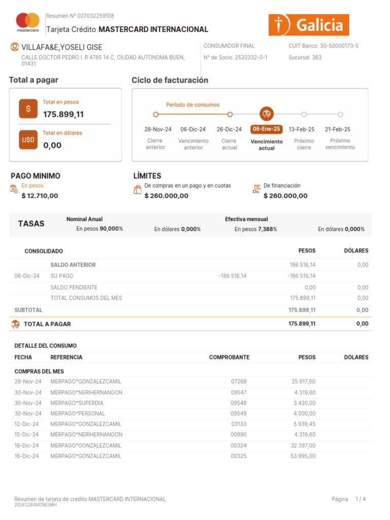Click the user profile icon beside VILLAFA&E

pyautogui.click(x=15, y=47)
